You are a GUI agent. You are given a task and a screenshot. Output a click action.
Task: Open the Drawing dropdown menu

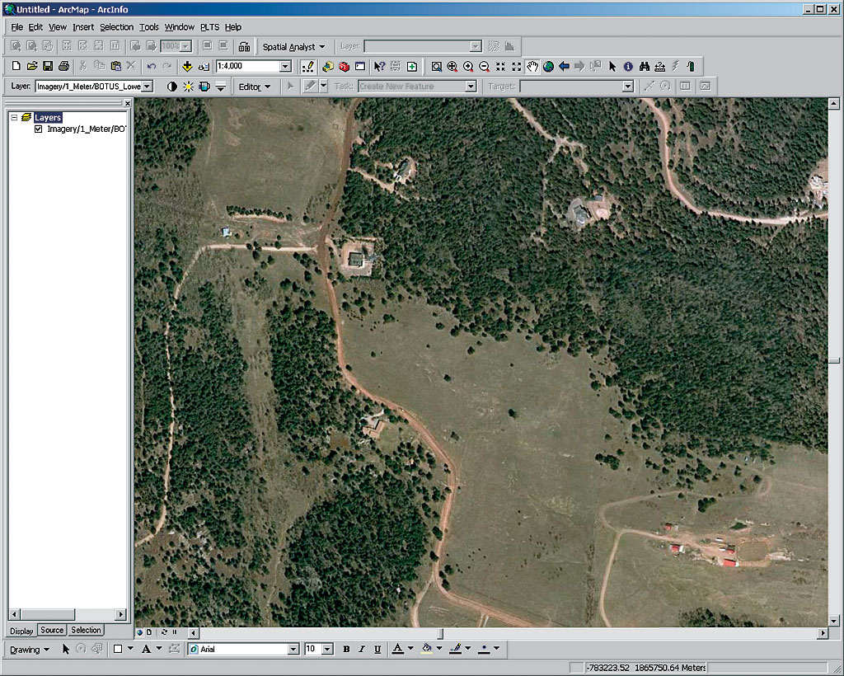coord(30,650)
